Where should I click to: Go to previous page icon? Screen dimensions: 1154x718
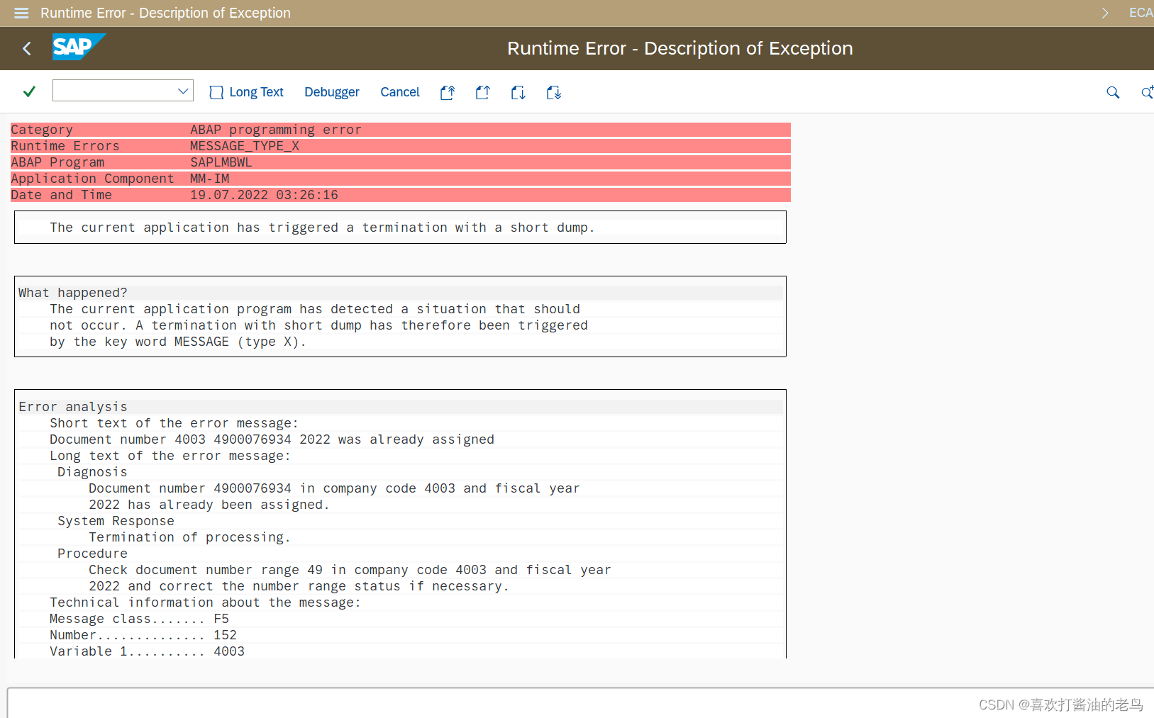point(483,92)
